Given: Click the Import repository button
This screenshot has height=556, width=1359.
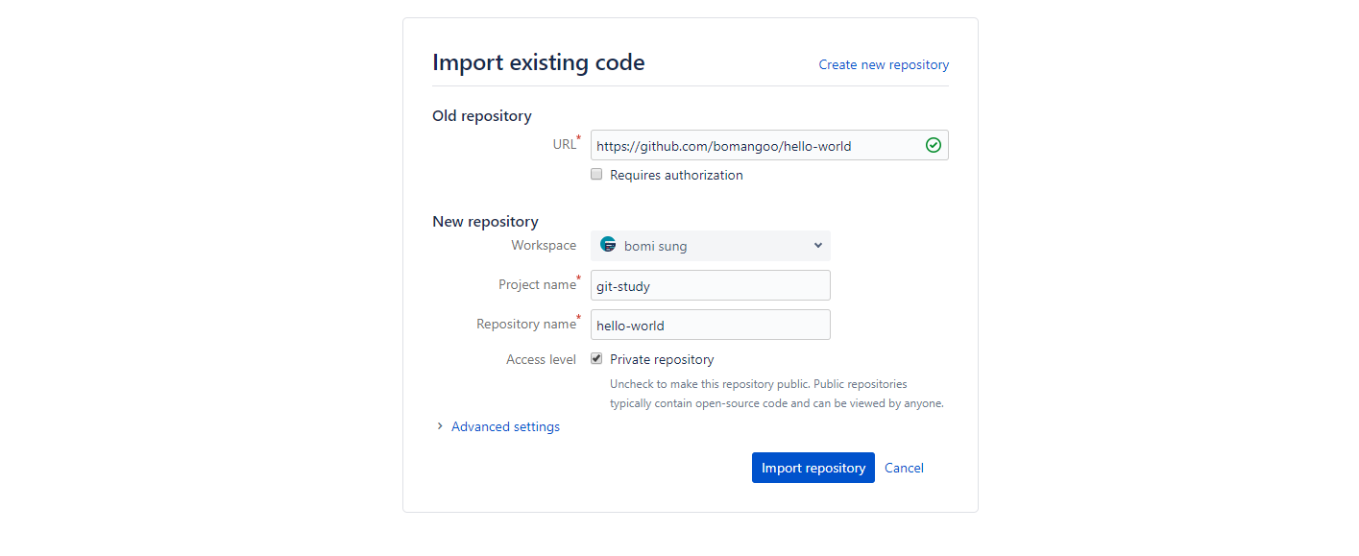Looking at the screenshot, I should pos(813,468).
